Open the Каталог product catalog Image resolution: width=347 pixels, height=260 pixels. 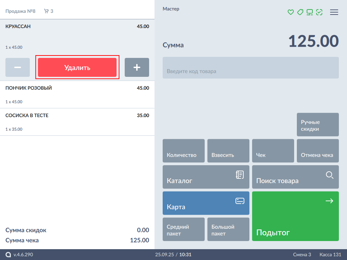206,177
